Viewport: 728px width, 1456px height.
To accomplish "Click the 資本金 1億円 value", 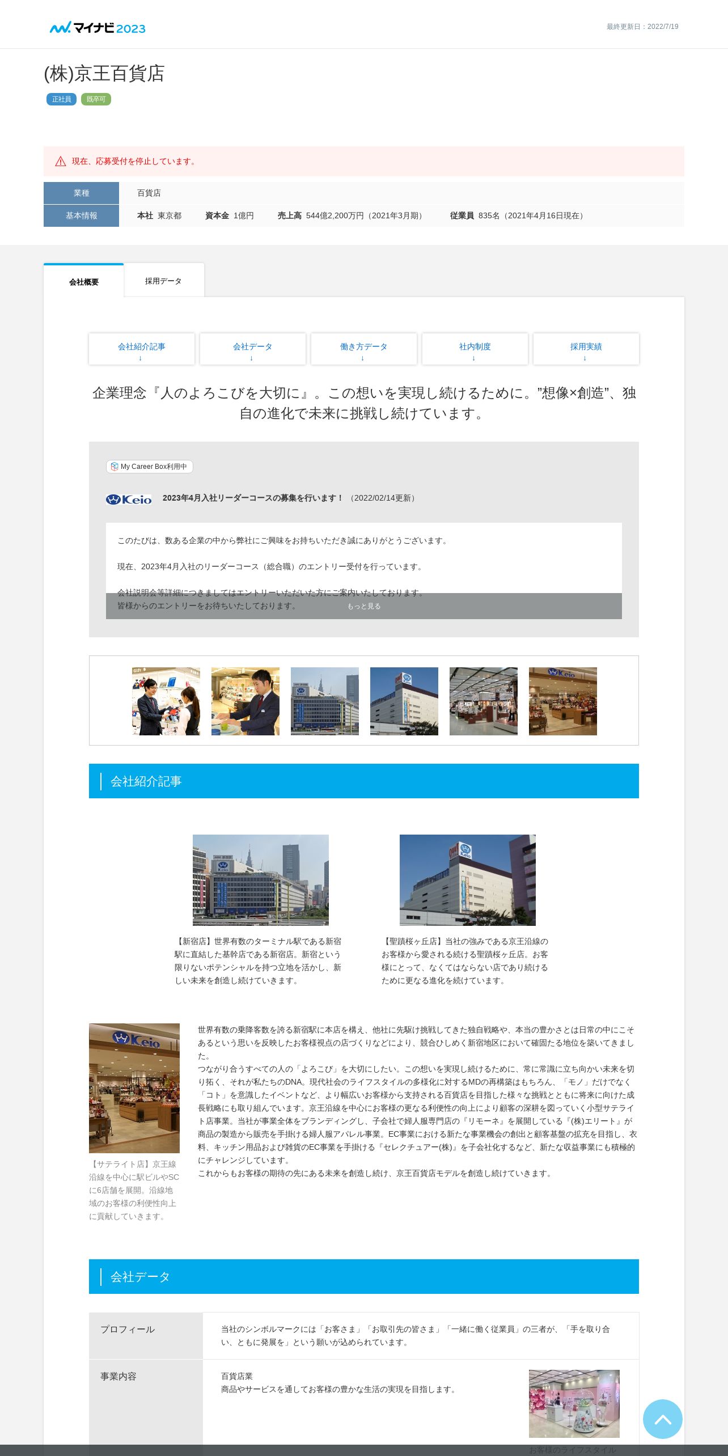I will click(x=230, y=215).
